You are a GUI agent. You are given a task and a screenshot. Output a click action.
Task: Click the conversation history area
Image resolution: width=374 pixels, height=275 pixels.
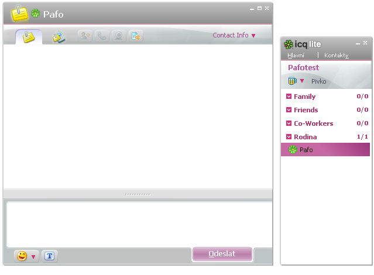138,116
